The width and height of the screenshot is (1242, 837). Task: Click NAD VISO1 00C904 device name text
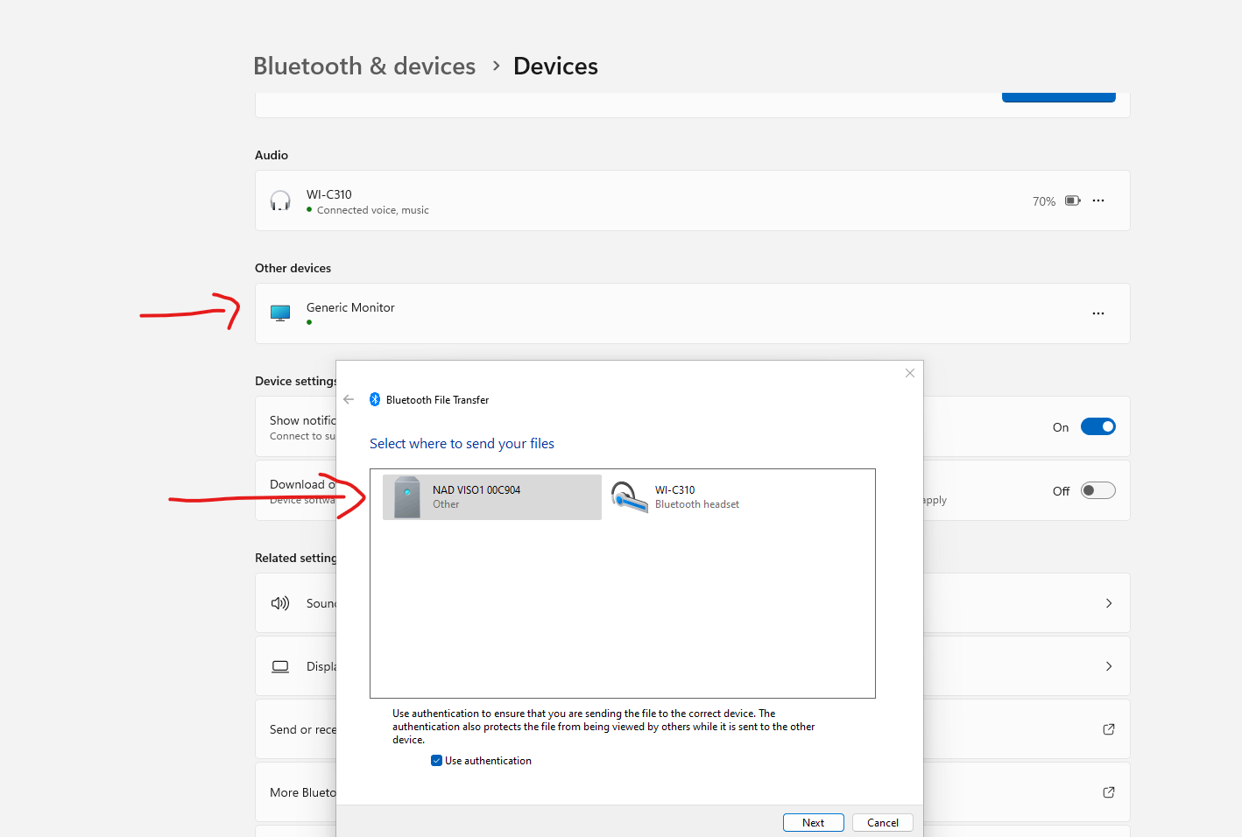pyautogui.click(x=476, y=490)
